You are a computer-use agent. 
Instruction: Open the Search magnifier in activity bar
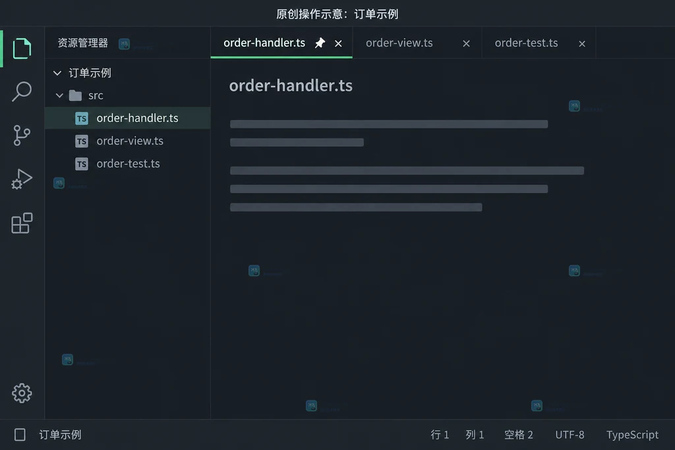pyautogui.click(x=22, y=92)
